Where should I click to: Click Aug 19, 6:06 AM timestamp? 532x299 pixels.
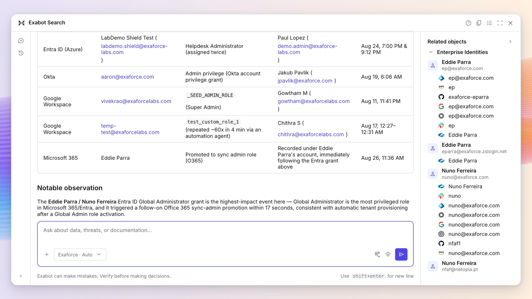tap(381, 77)
